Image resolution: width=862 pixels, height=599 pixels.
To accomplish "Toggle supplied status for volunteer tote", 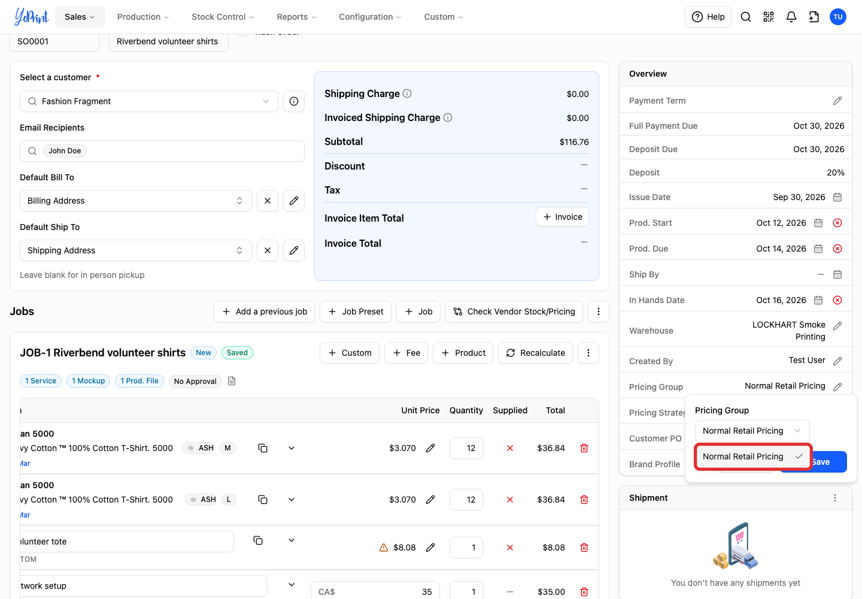I will pyautogui.click(x=510, y=547).
